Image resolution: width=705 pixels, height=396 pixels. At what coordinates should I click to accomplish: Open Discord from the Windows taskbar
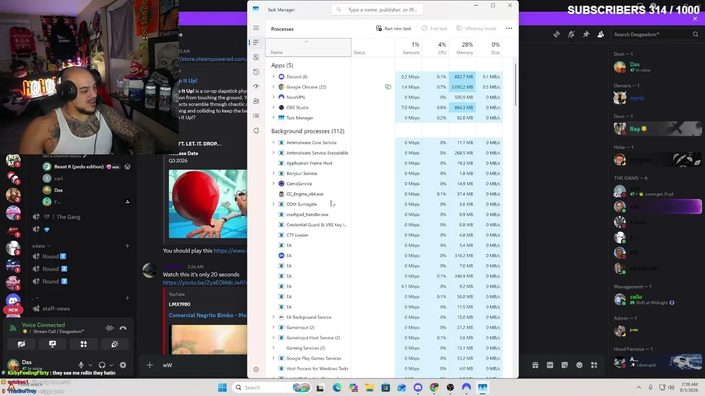[x=418, y=388]
